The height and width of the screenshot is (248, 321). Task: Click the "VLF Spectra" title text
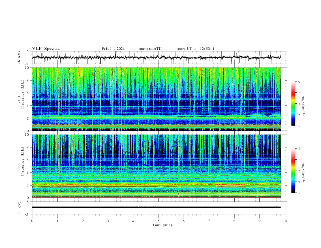pos(46,49)
